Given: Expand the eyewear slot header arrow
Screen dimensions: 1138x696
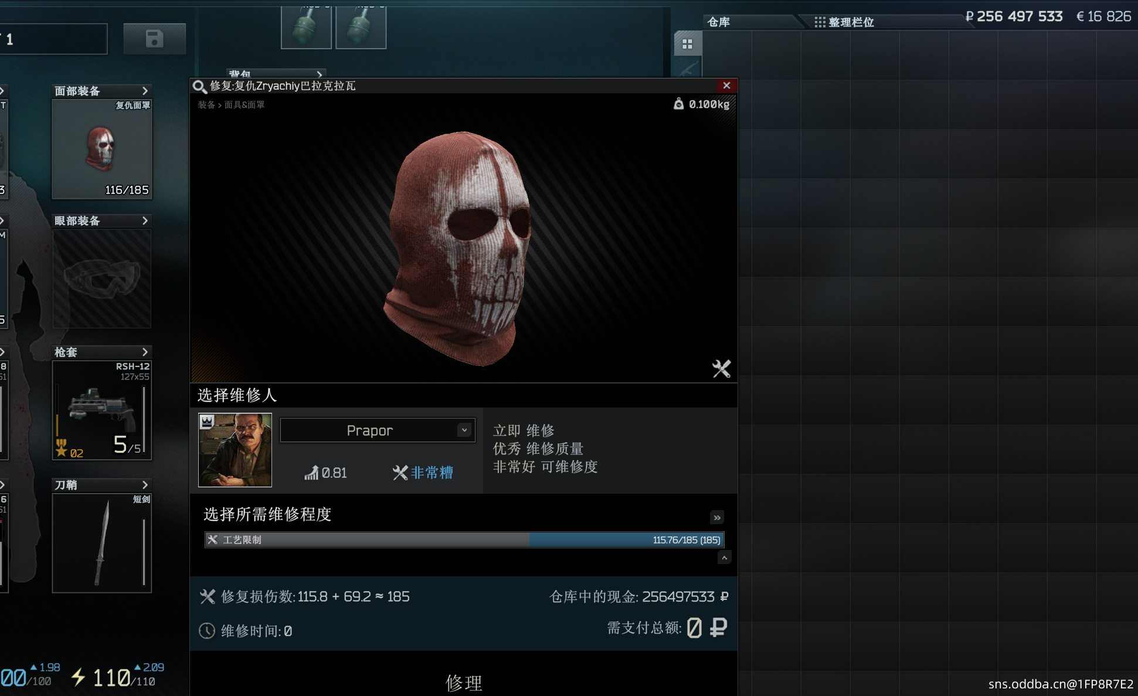Looking at the screenshot, I should (145, 220).
